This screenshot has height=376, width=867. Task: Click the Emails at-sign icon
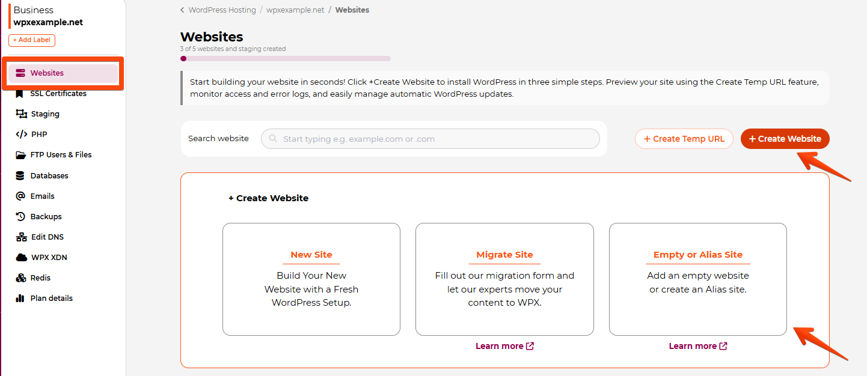point(21,196)
